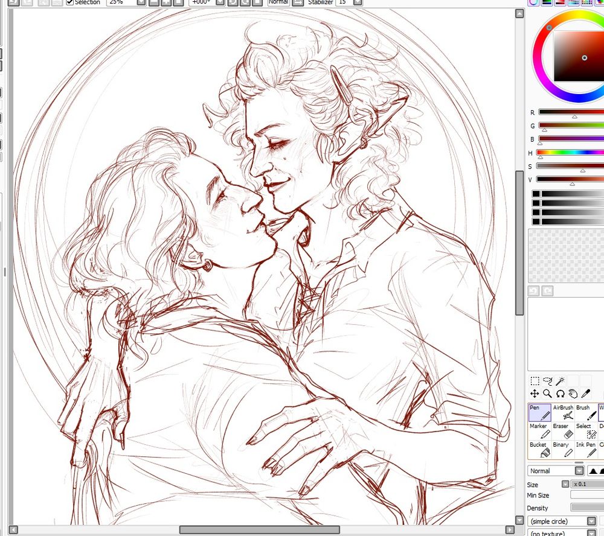Select the Hand pan tool
Image resolution: width=604 pixels, height=536 pixels.
tap(573, 394)
